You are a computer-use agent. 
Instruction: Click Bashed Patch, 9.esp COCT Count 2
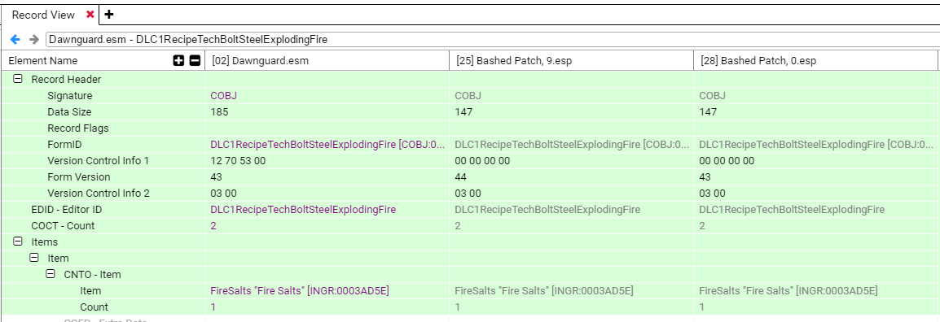458,225
